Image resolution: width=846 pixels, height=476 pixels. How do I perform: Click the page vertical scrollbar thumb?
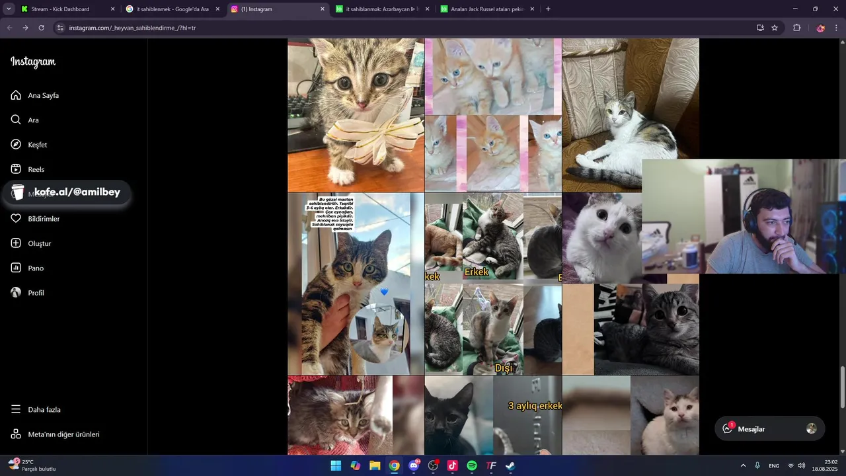(841, 387)
